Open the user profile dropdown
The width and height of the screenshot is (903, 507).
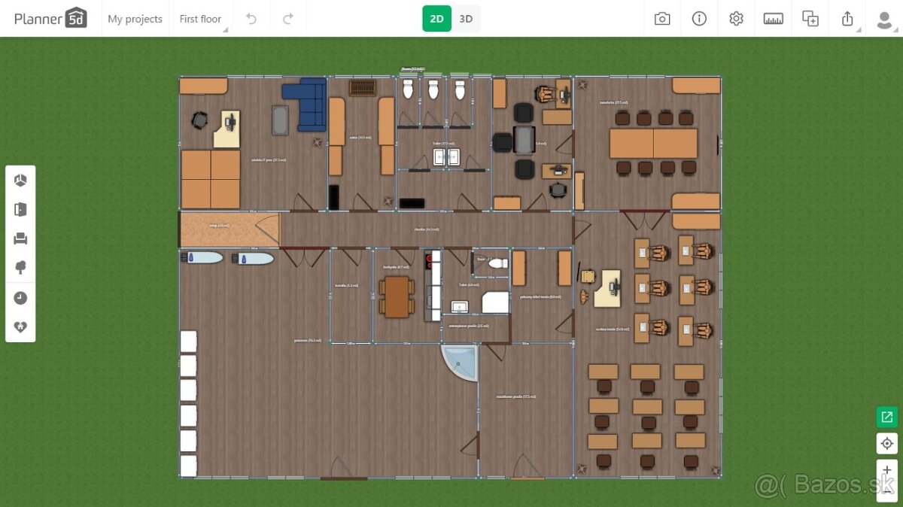(x=884, y=19)
